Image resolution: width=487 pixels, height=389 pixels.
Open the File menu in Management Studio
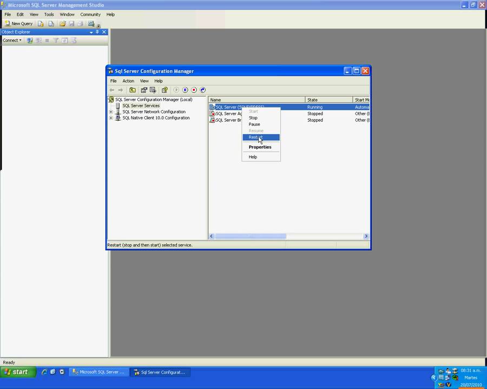point(8,15)
